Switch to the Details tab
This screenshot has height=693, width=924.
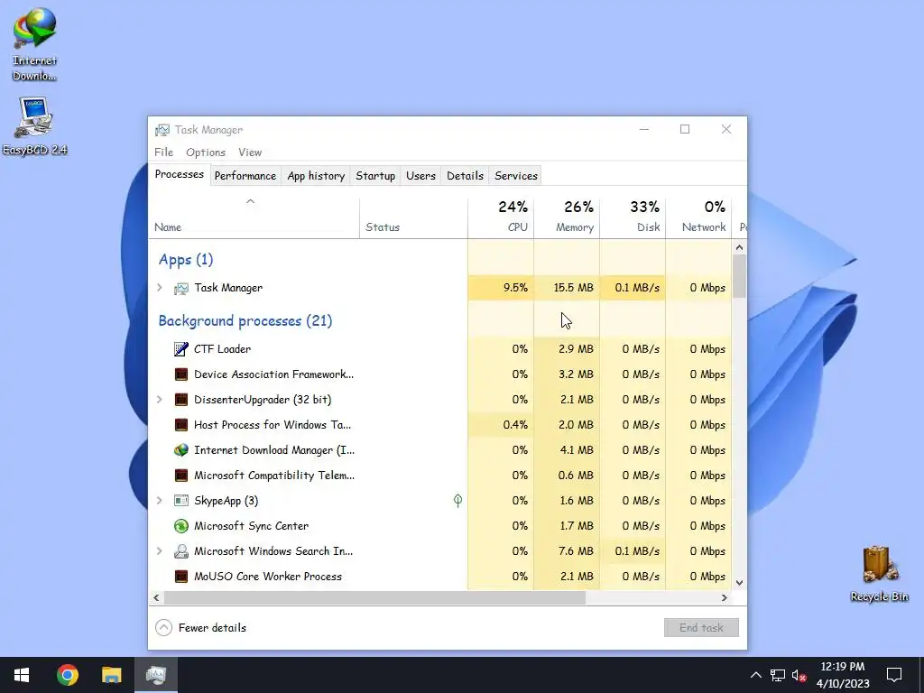click(x=465, y=176)
